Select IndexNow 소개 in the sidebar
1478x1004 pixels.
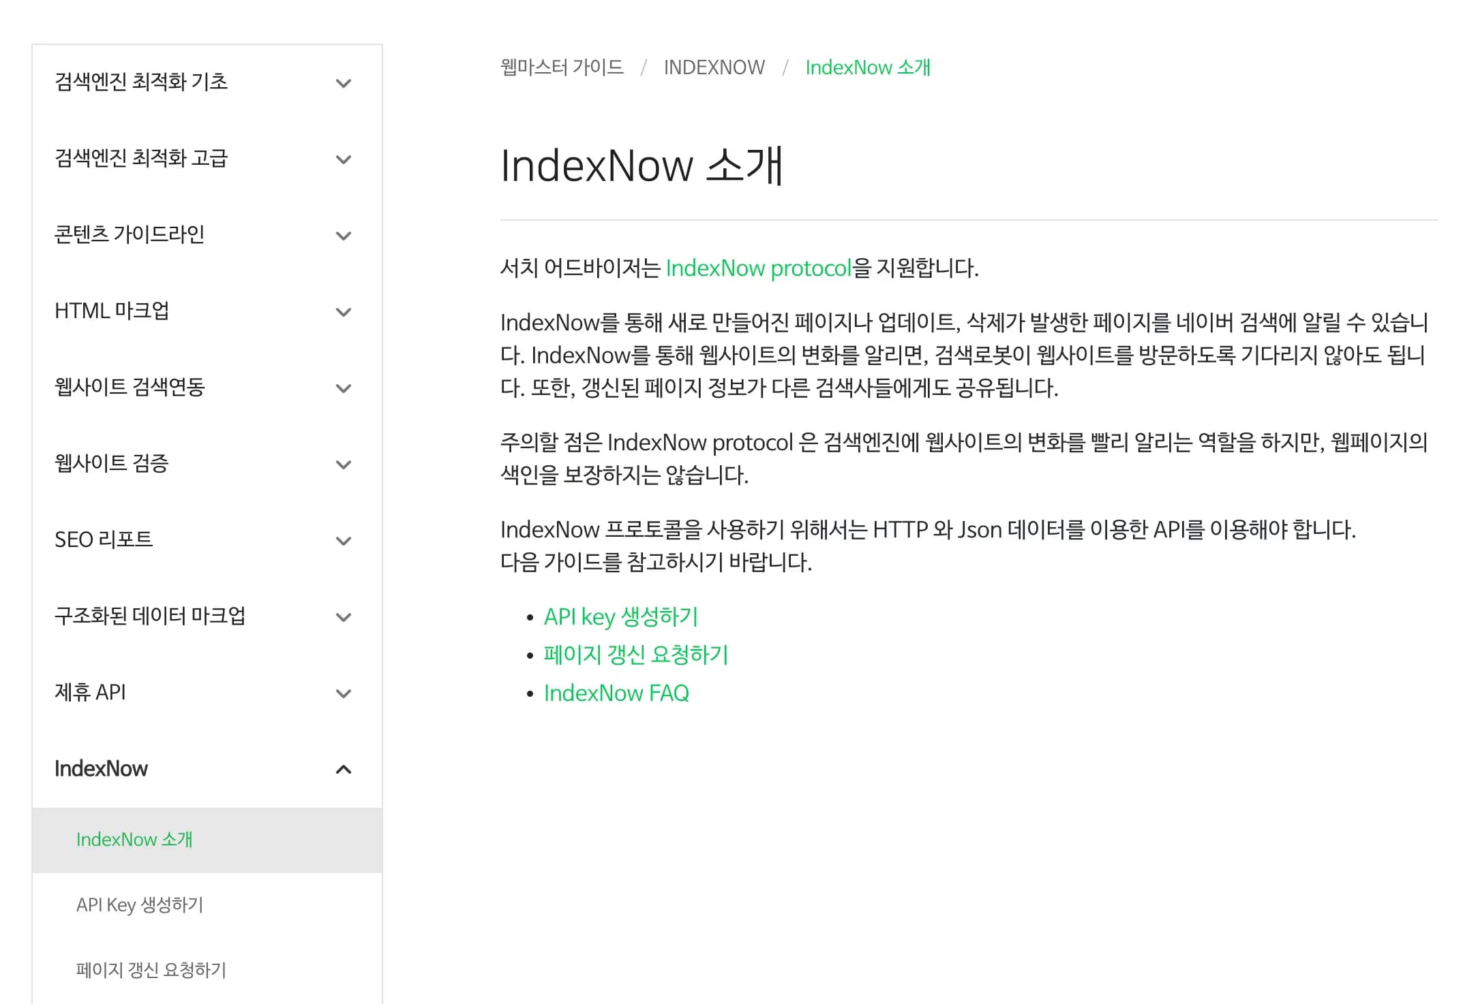point(134,840)
